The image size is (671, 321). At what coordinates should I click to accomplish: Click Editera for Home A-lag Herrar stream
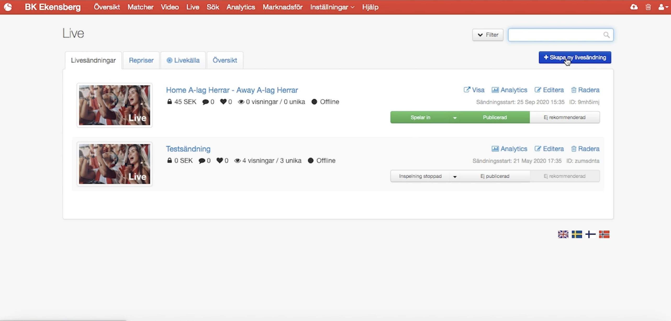[x=549, y=90]
